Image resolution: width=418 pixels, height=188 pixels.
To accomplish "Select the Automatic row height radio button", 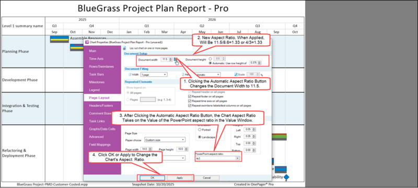I will click(x=211, y=63).
